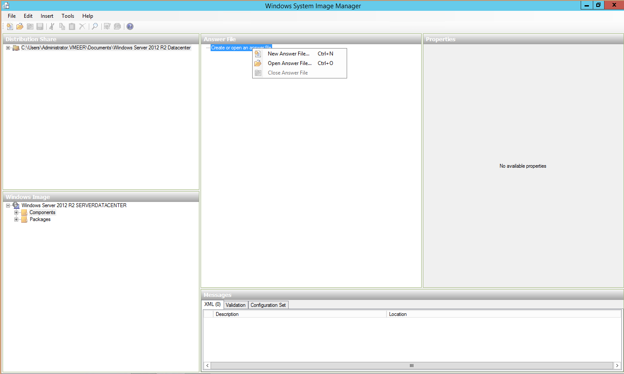Click the Close Answer File toolbar icon

click(x=30, y=26)
